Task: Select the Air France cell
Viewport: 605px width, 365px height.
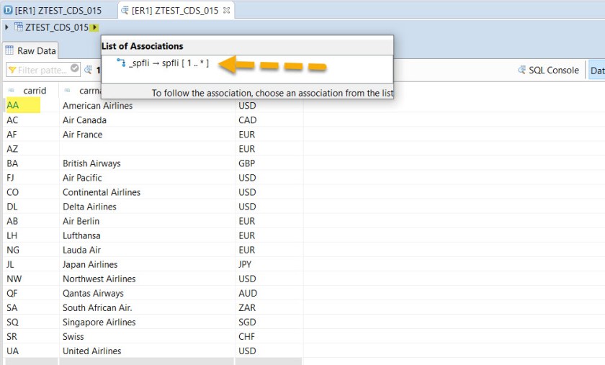Action: 147,135
